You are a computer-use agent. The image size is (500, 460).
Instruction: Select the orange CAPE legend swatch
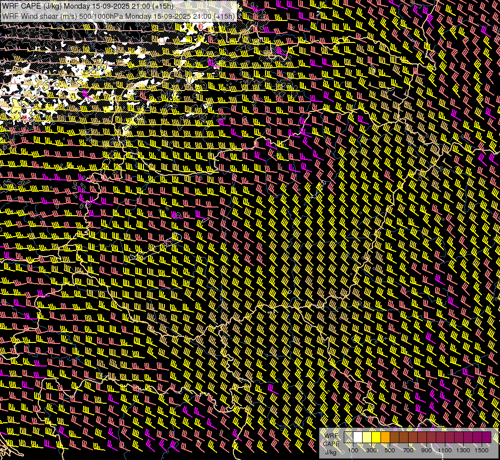coord(385,438)
